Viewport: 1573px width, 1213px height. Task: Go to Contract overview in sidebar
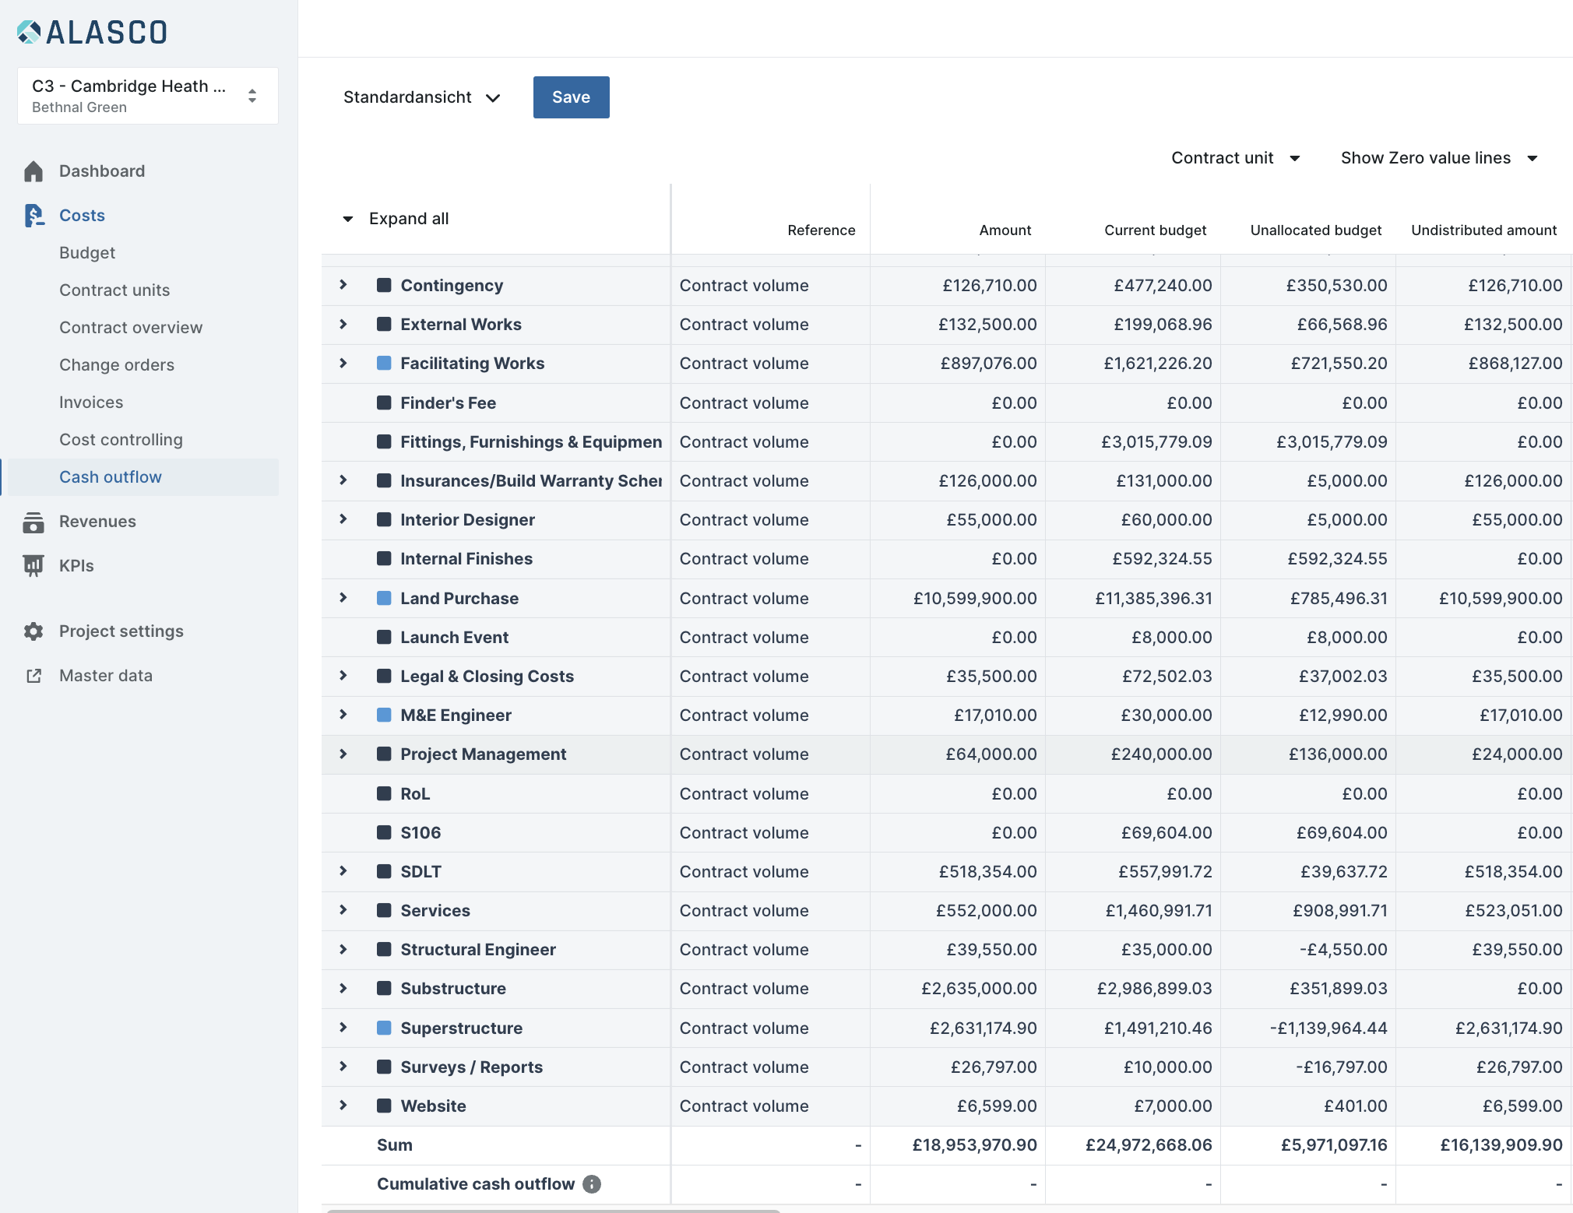tap(131, 328)
